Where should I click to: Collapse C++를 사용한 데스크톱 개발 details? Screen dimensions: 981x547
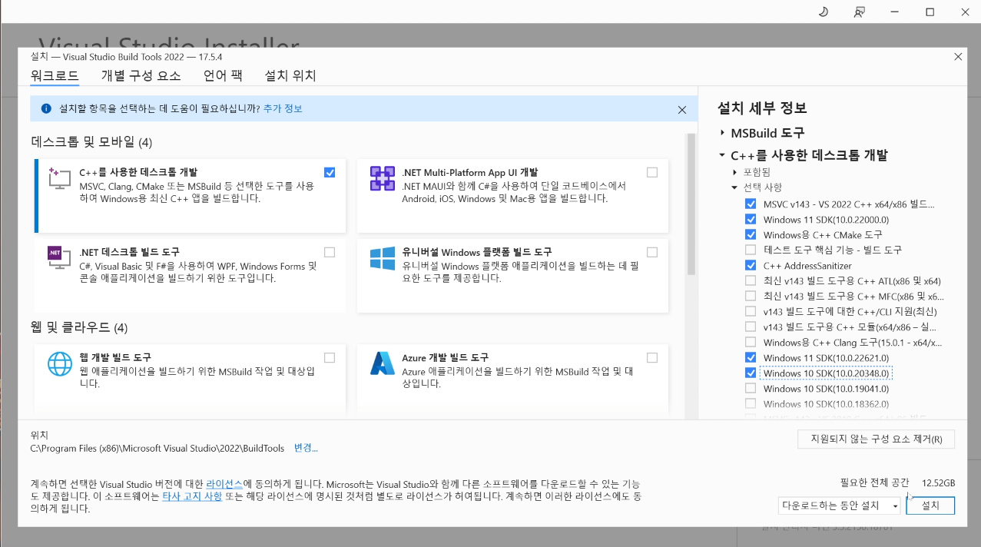pyautogui.click(x=722, y=155)
